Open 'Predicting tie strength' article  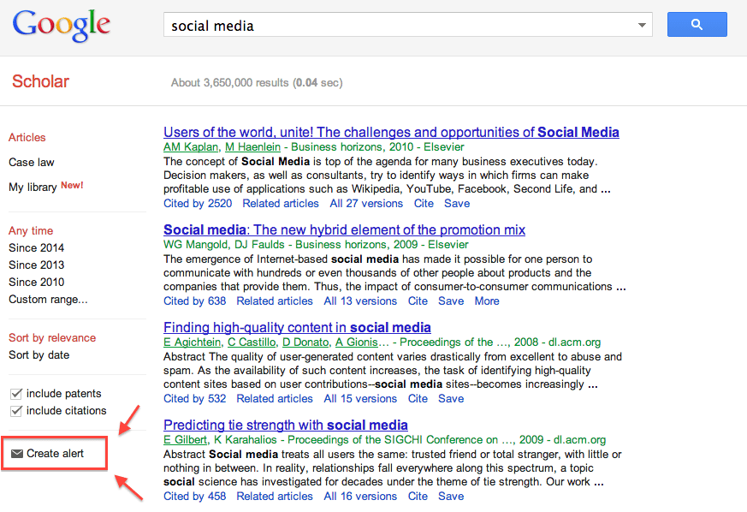coord(286,426)
